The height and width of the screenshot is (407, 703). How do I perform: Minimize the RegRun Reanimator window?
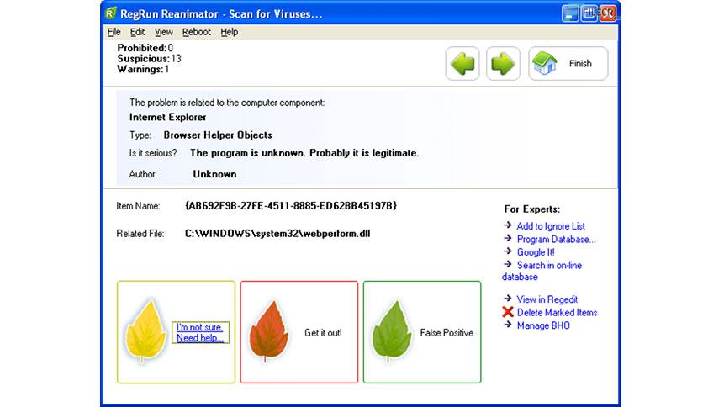click(570, 13)
